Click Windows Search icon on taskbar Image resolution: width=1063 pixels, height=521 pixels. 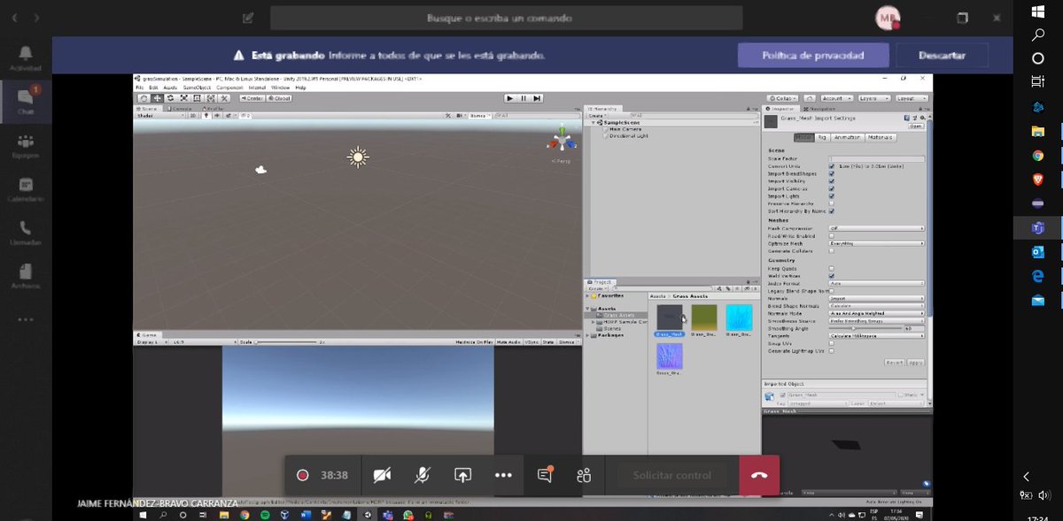pyautogui.click(x=1038, y=35)
